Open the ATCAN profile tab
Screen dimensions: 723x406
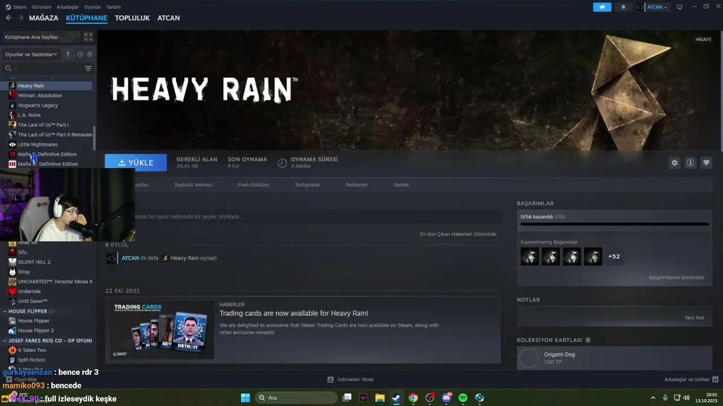(168, 18)
